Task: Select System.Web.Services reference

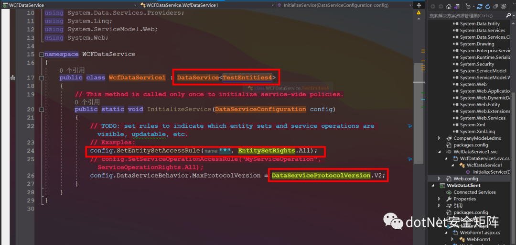Action: coord(483,118)
